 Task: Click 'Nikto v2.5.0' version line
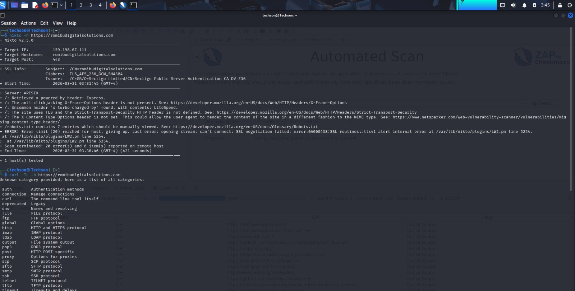coord(19,40)
